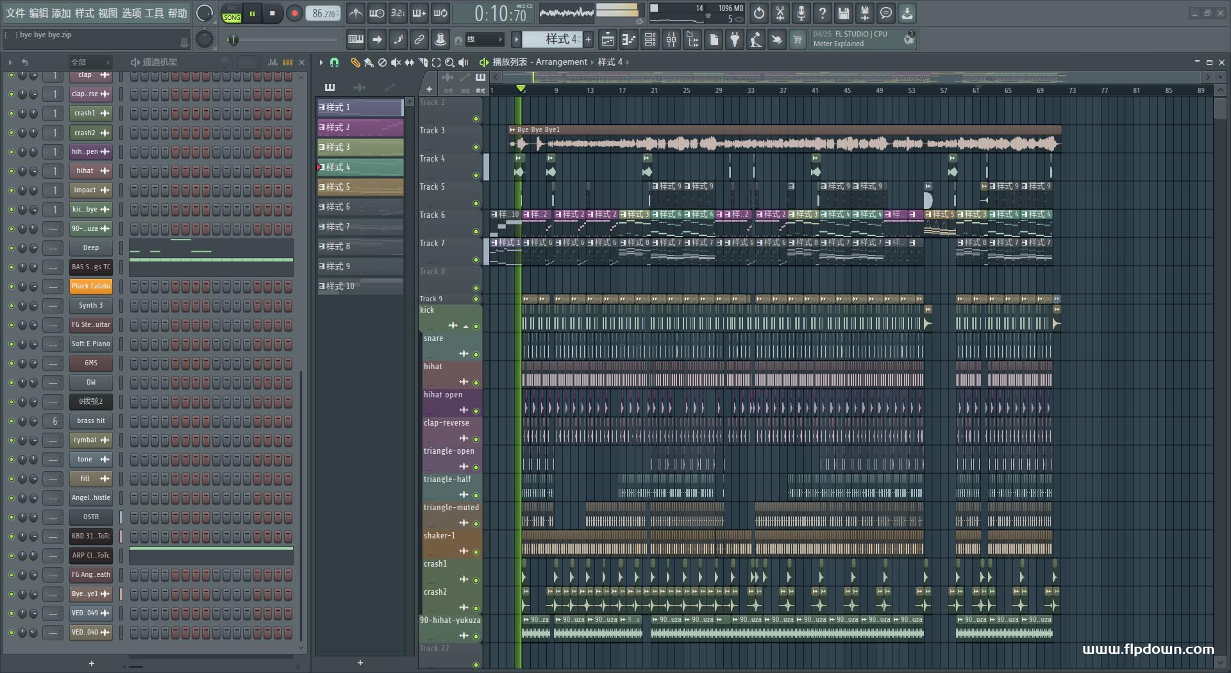Open the pattern selector 样式 4
1231x673 pixels.
pos(553,40)
